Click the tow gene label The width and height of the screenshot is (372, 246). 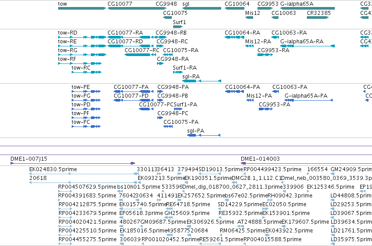pos(63,4)
